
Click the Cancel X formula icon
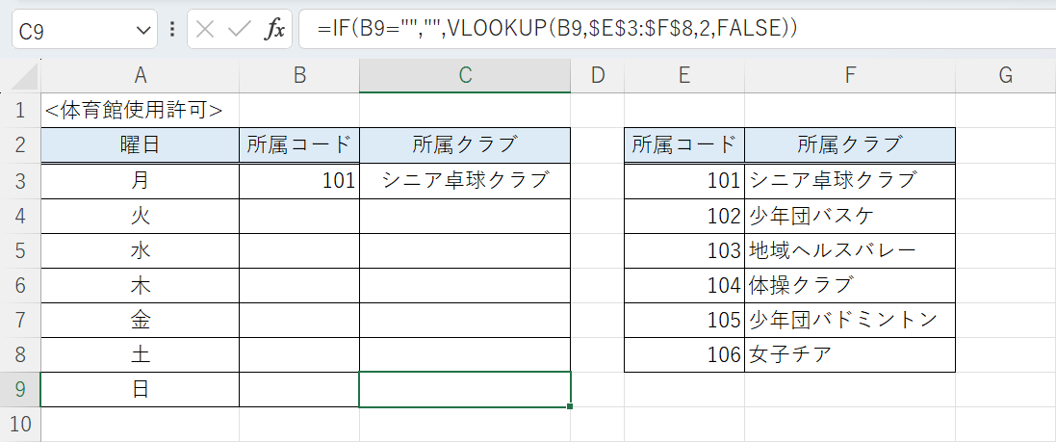204,30
